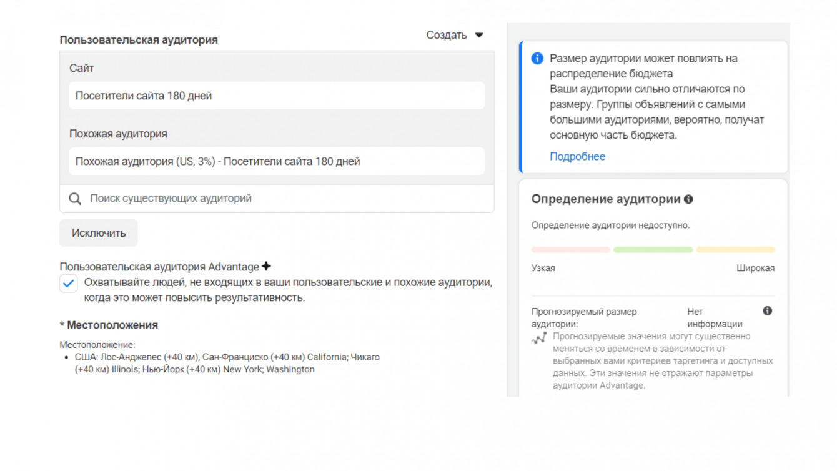Click info icon next to "Нет информации"

[767, 311]
